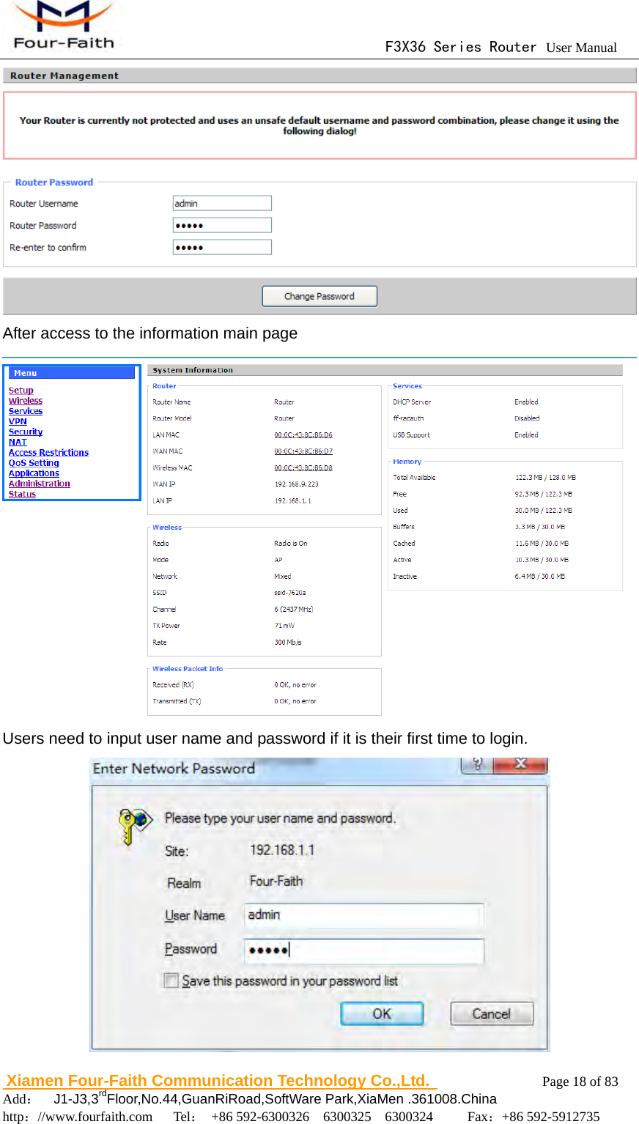Open the Administration page
639x1124 pixels.
pyautogui.click(x=39, y=483)
